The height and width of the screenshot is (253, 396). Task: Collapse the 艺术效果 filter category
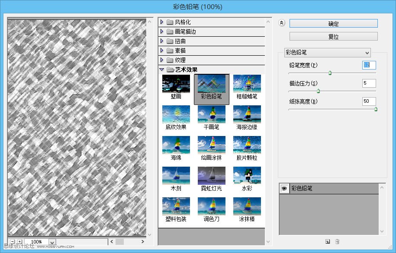pyautogui.click(x=162, y=69)
